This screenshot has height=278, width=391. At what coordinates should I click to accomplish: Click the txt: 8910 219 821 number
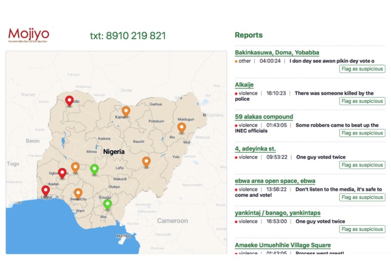point(128,36)
